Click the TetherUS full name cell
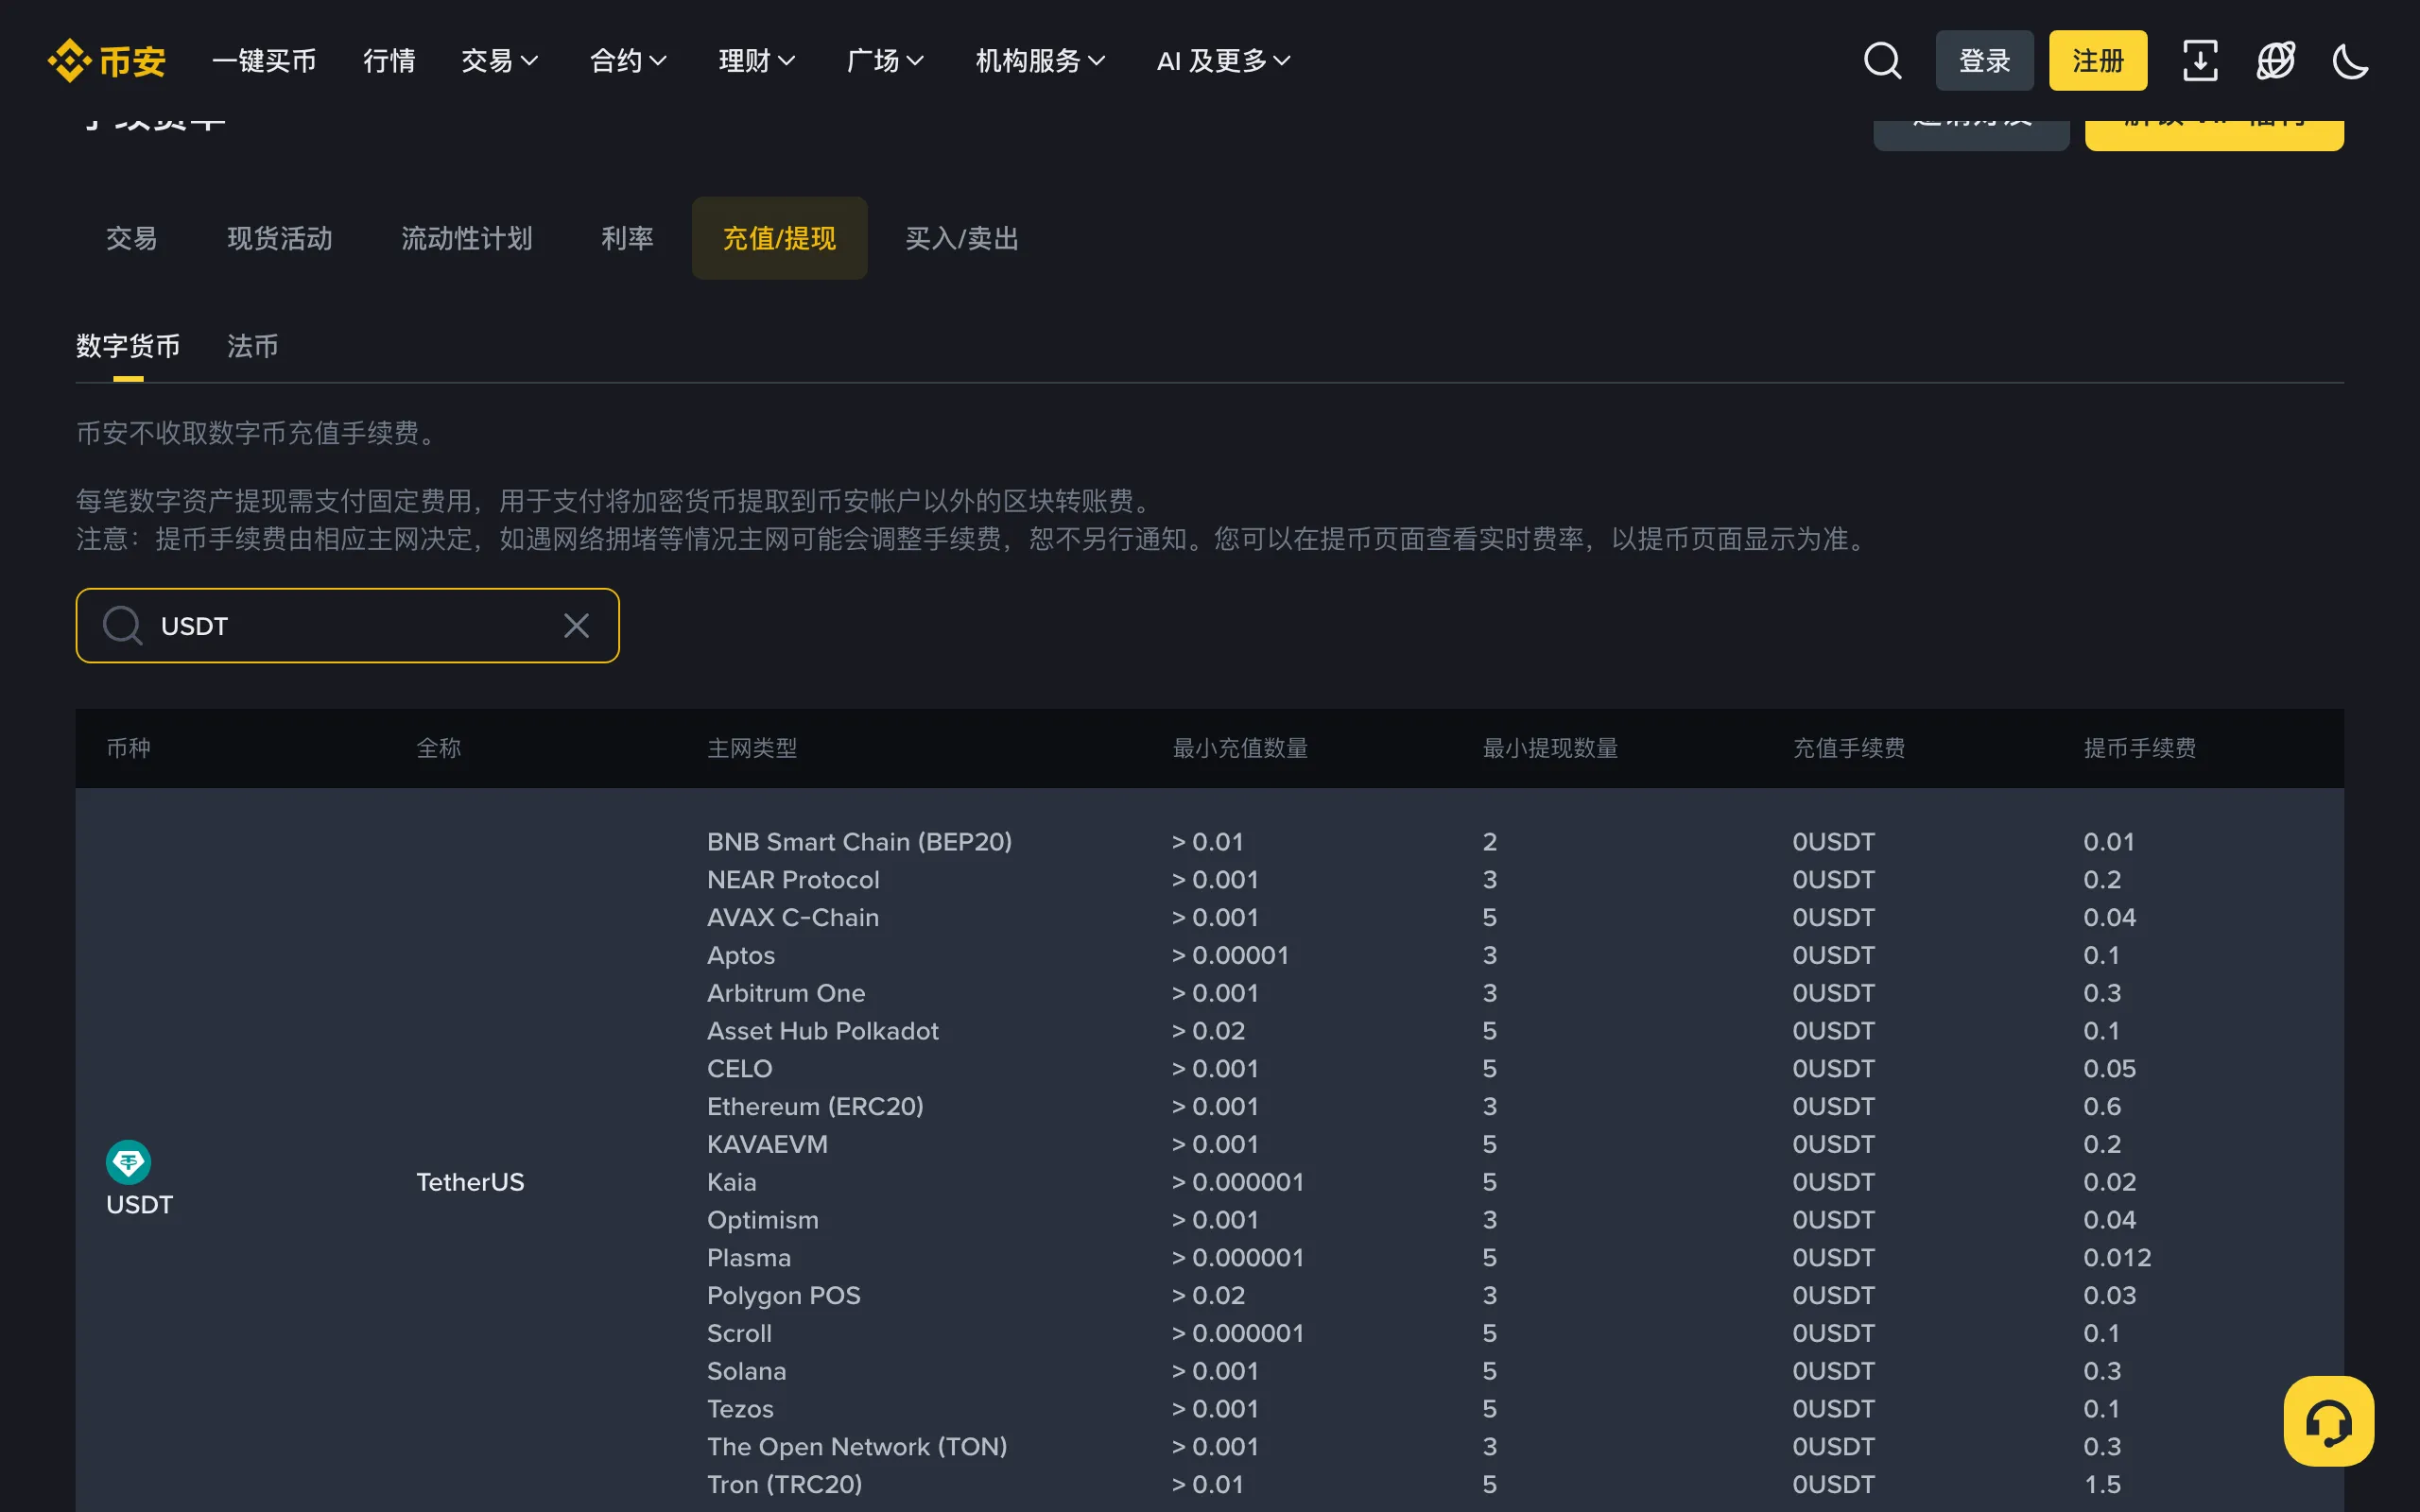The width and height of the screenshot is (2420, 1512). point(470,1182)
